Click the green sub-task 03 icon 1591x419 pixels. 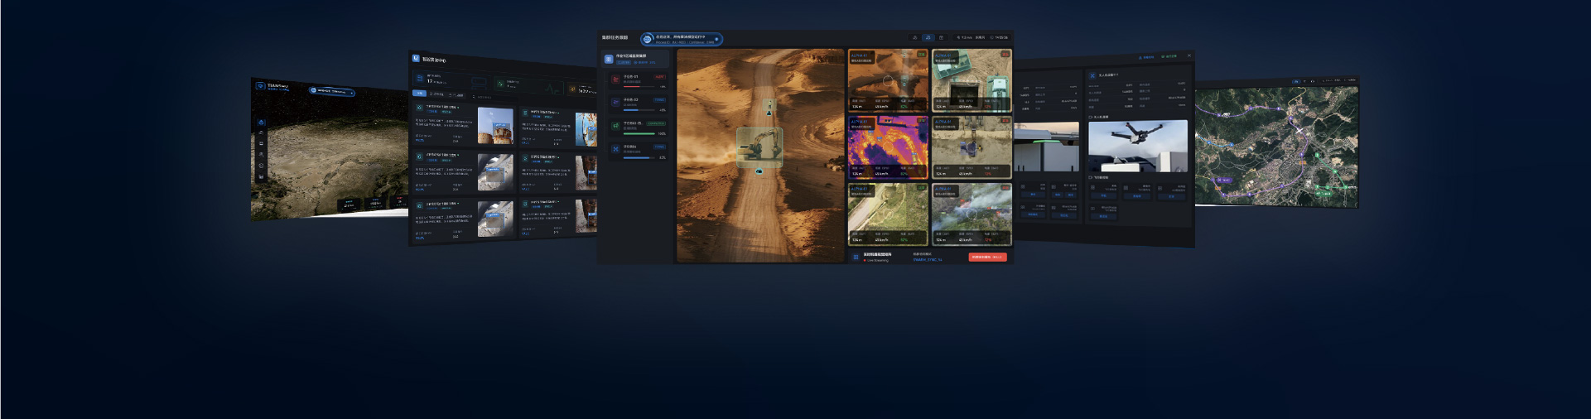615,127
